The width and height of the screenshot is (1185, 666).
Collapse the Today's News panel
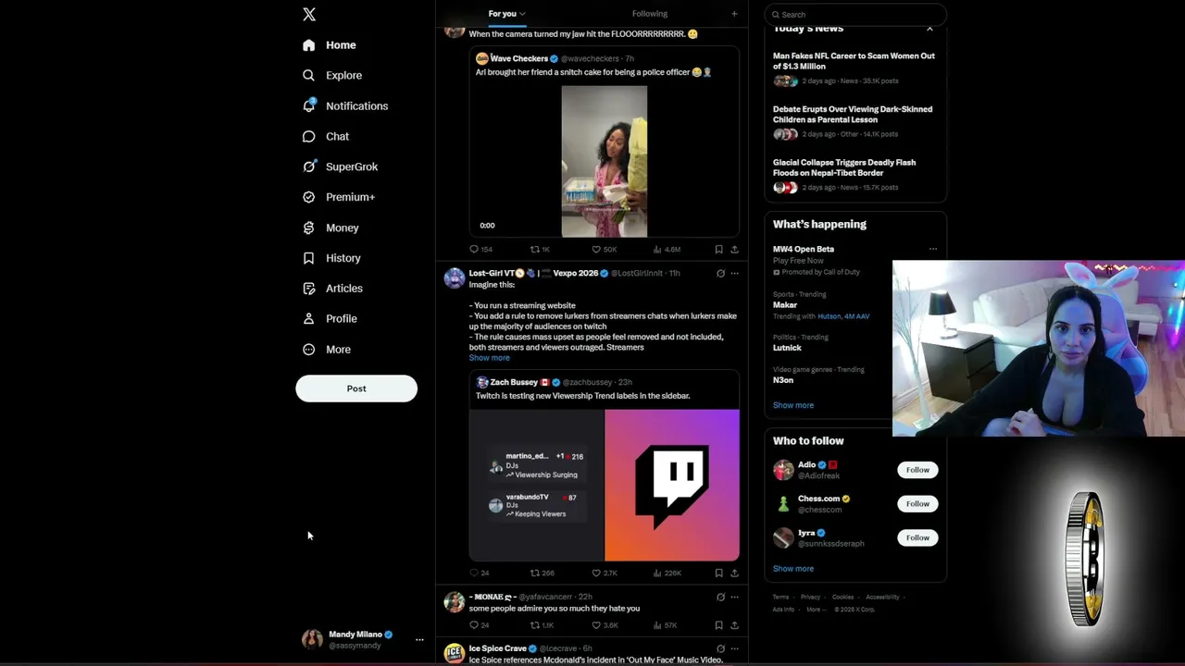[929, 29]
